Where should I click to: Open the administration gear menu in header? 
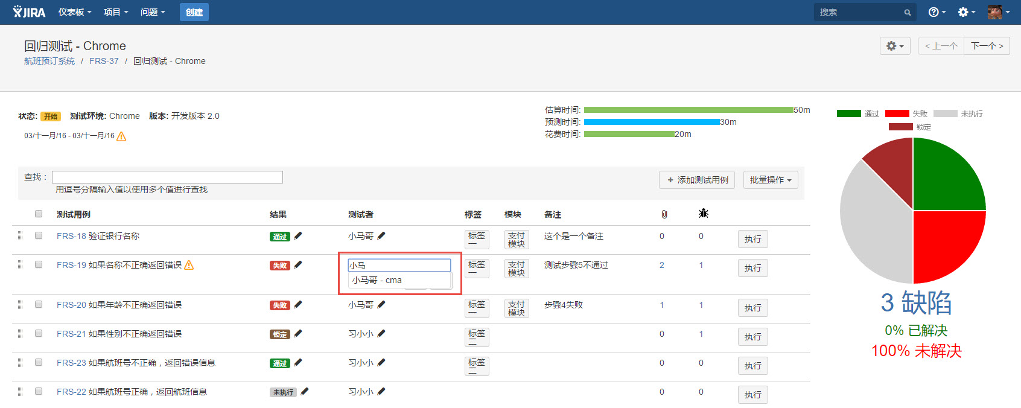click(966, 12)
